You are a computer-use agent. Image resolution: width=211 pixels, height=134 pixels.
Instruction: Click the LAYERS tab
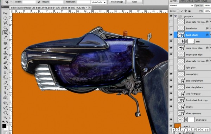174,1
